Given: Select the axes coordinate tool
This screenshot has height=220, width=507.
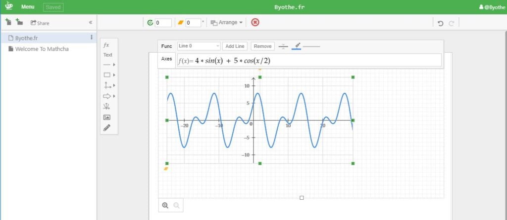Looking at the screenshot, I should (107, 85).
